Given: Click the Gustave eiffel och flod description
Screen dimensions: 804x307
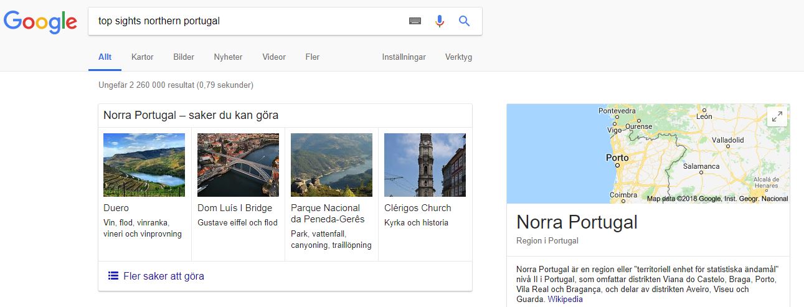Looking at the screenshot, I should pos(237,222).
